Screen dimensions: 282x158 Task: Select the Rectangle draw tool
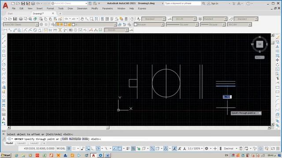[4, 56]
